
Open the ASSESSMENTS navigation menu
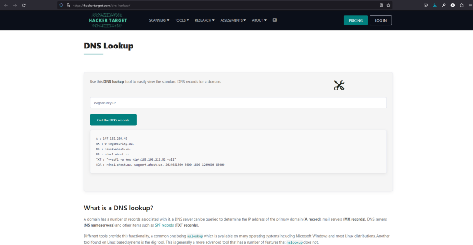(x=233, y=20)
